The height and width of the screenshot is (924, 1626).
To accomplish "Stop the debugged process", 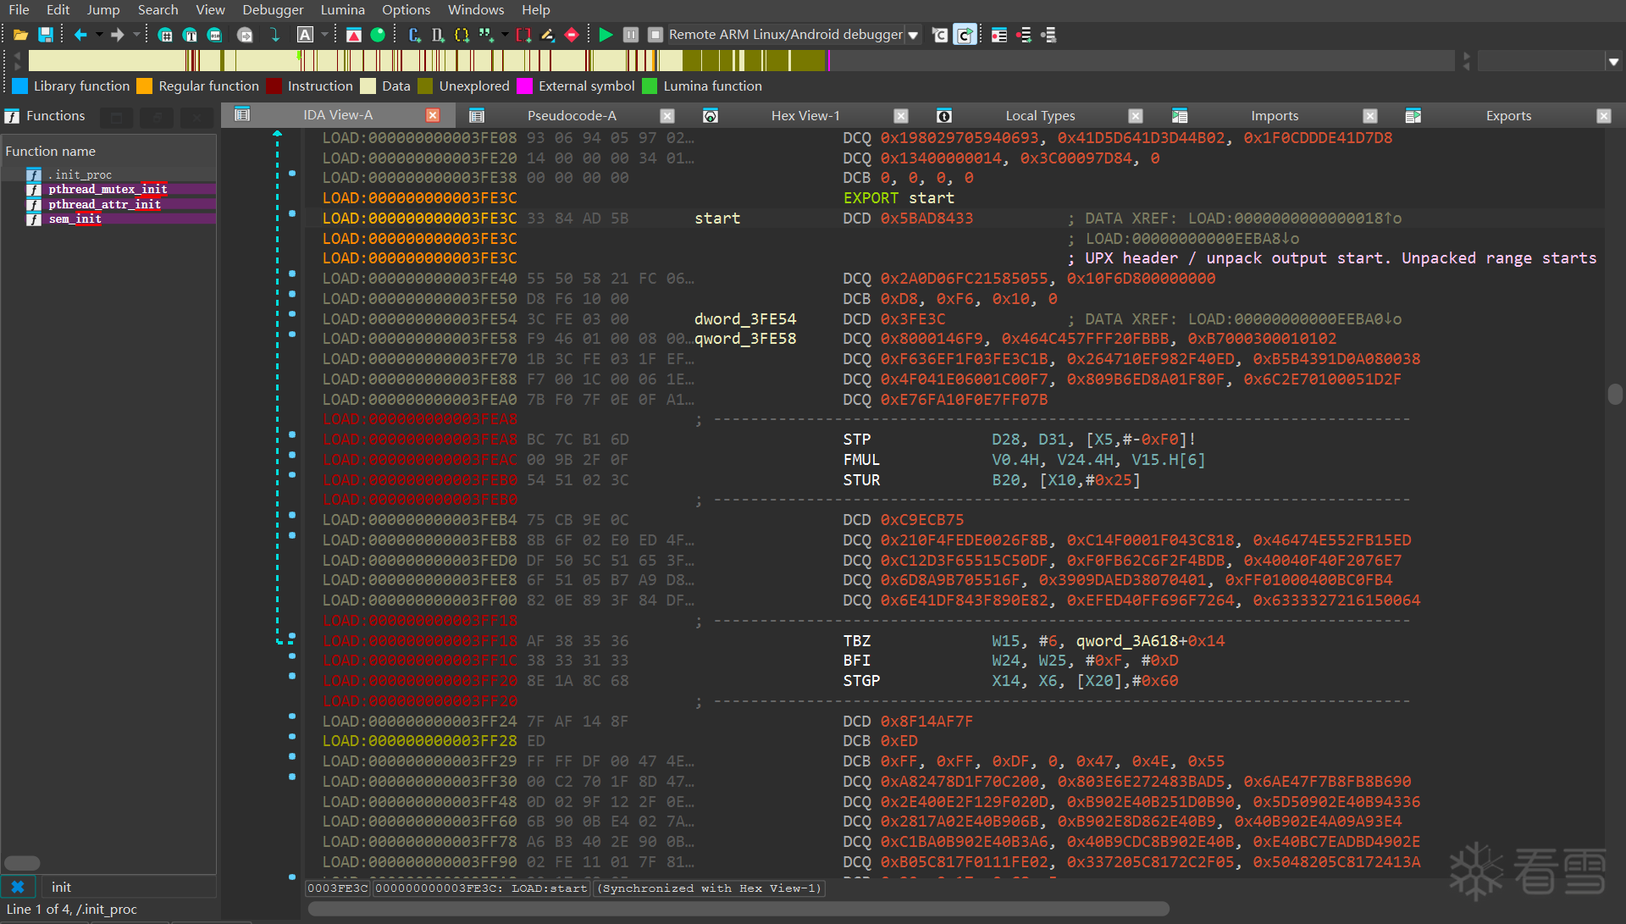I will tap(655, 35).
